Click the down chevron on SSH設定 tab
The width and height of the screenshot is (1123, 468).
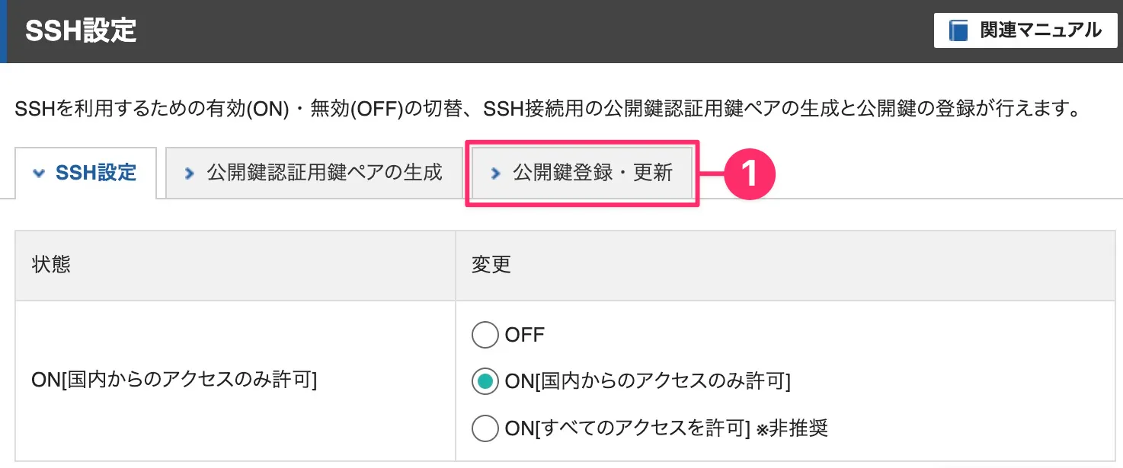pos(39,173)
